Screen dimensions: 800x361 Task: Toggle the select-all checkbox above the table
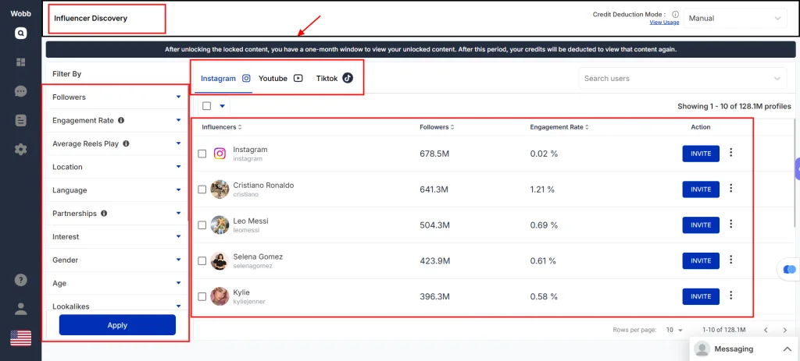(206, 106)
